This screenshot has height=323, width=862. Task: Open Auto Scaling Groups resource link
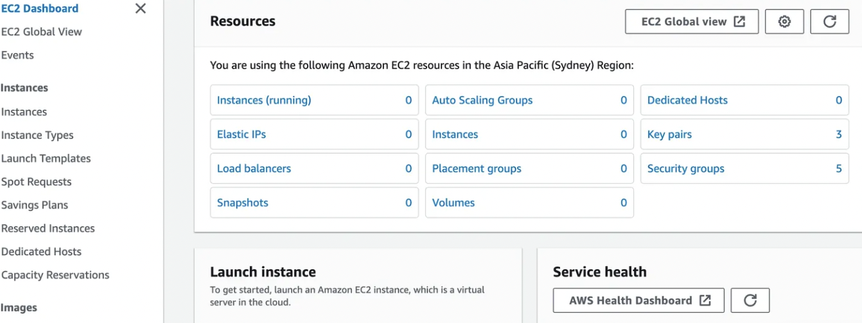482,100
